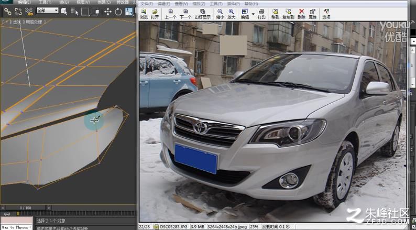
Task: Click the 0 / 100 time slider
Action: pos(26,207)
